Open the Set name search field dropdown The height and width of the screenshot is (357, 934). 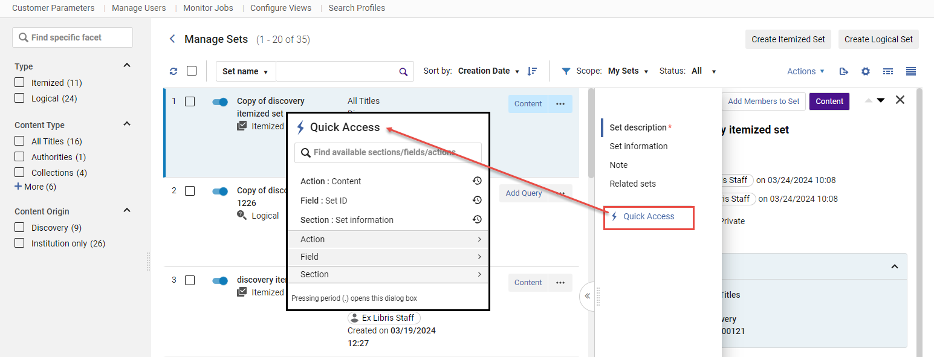[x=245, y=71]
